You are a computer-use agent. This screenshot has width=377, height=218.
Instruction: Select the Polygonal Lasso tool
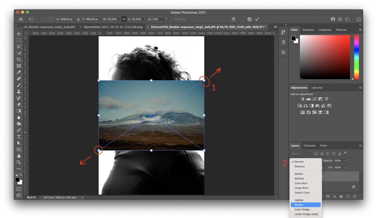(x=19, y=47)
